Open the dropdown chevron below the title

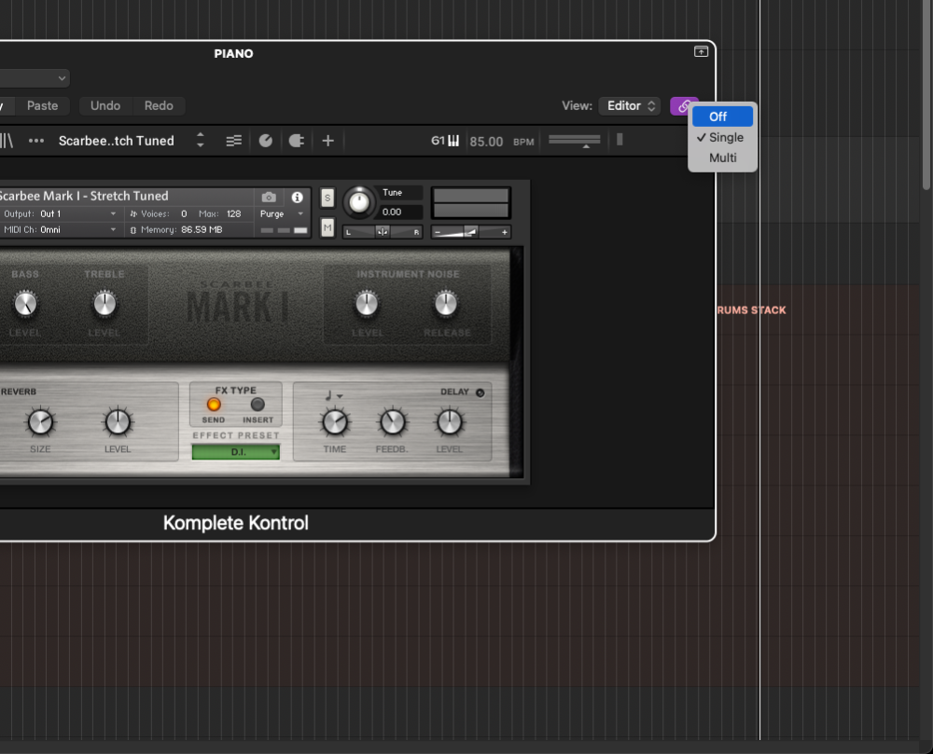coord(62,78)
